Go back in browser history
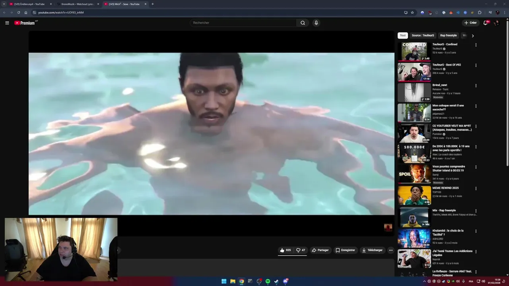The height and width of the screenshot is (286, 509). tap(4, 12)
